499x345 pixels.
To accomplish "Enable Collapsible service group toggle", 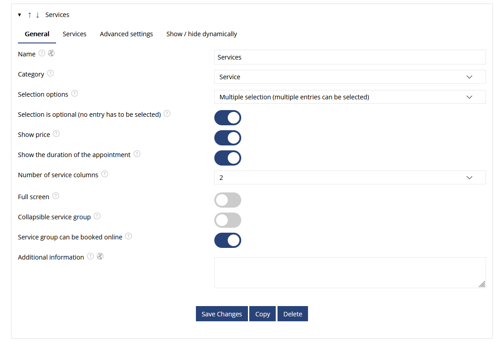I will [228, 220].
